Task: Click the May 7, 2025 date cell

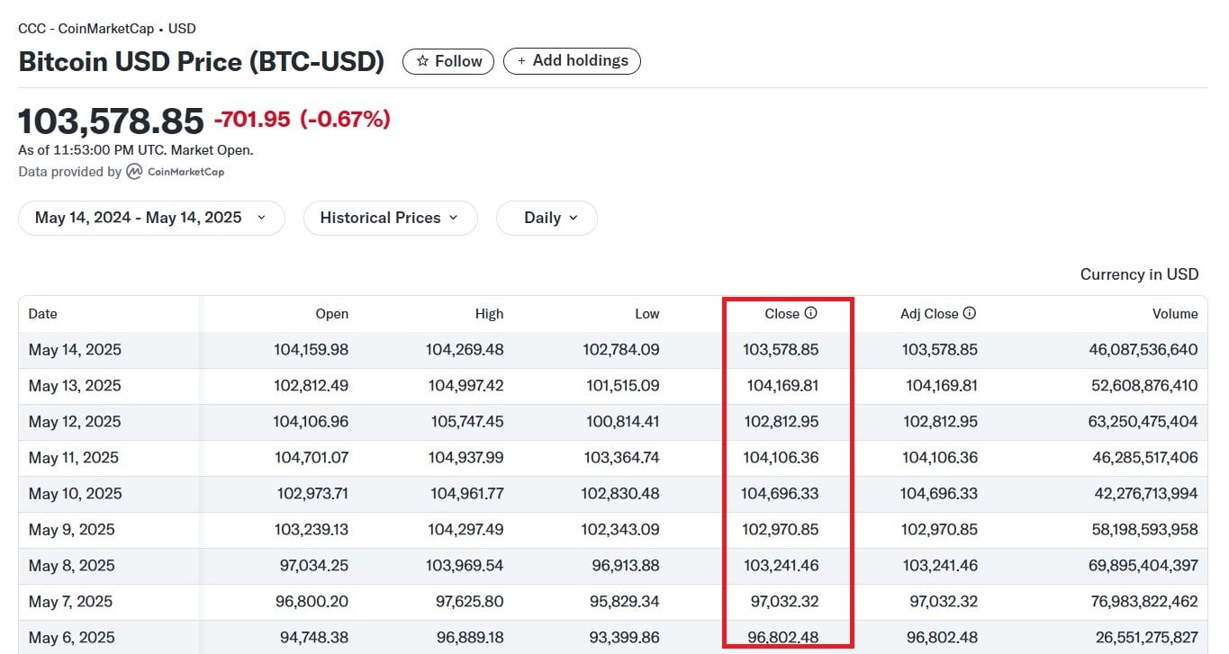Action: 70,602
